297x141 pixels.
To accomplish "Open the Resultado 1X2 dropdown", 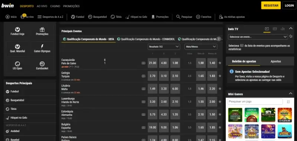I will click(x=164, y=46).
